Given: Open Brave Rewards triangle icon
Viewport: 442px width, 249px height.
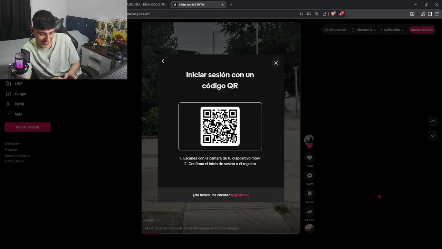Looking at the screenshot, I should [x=341, y=14].
